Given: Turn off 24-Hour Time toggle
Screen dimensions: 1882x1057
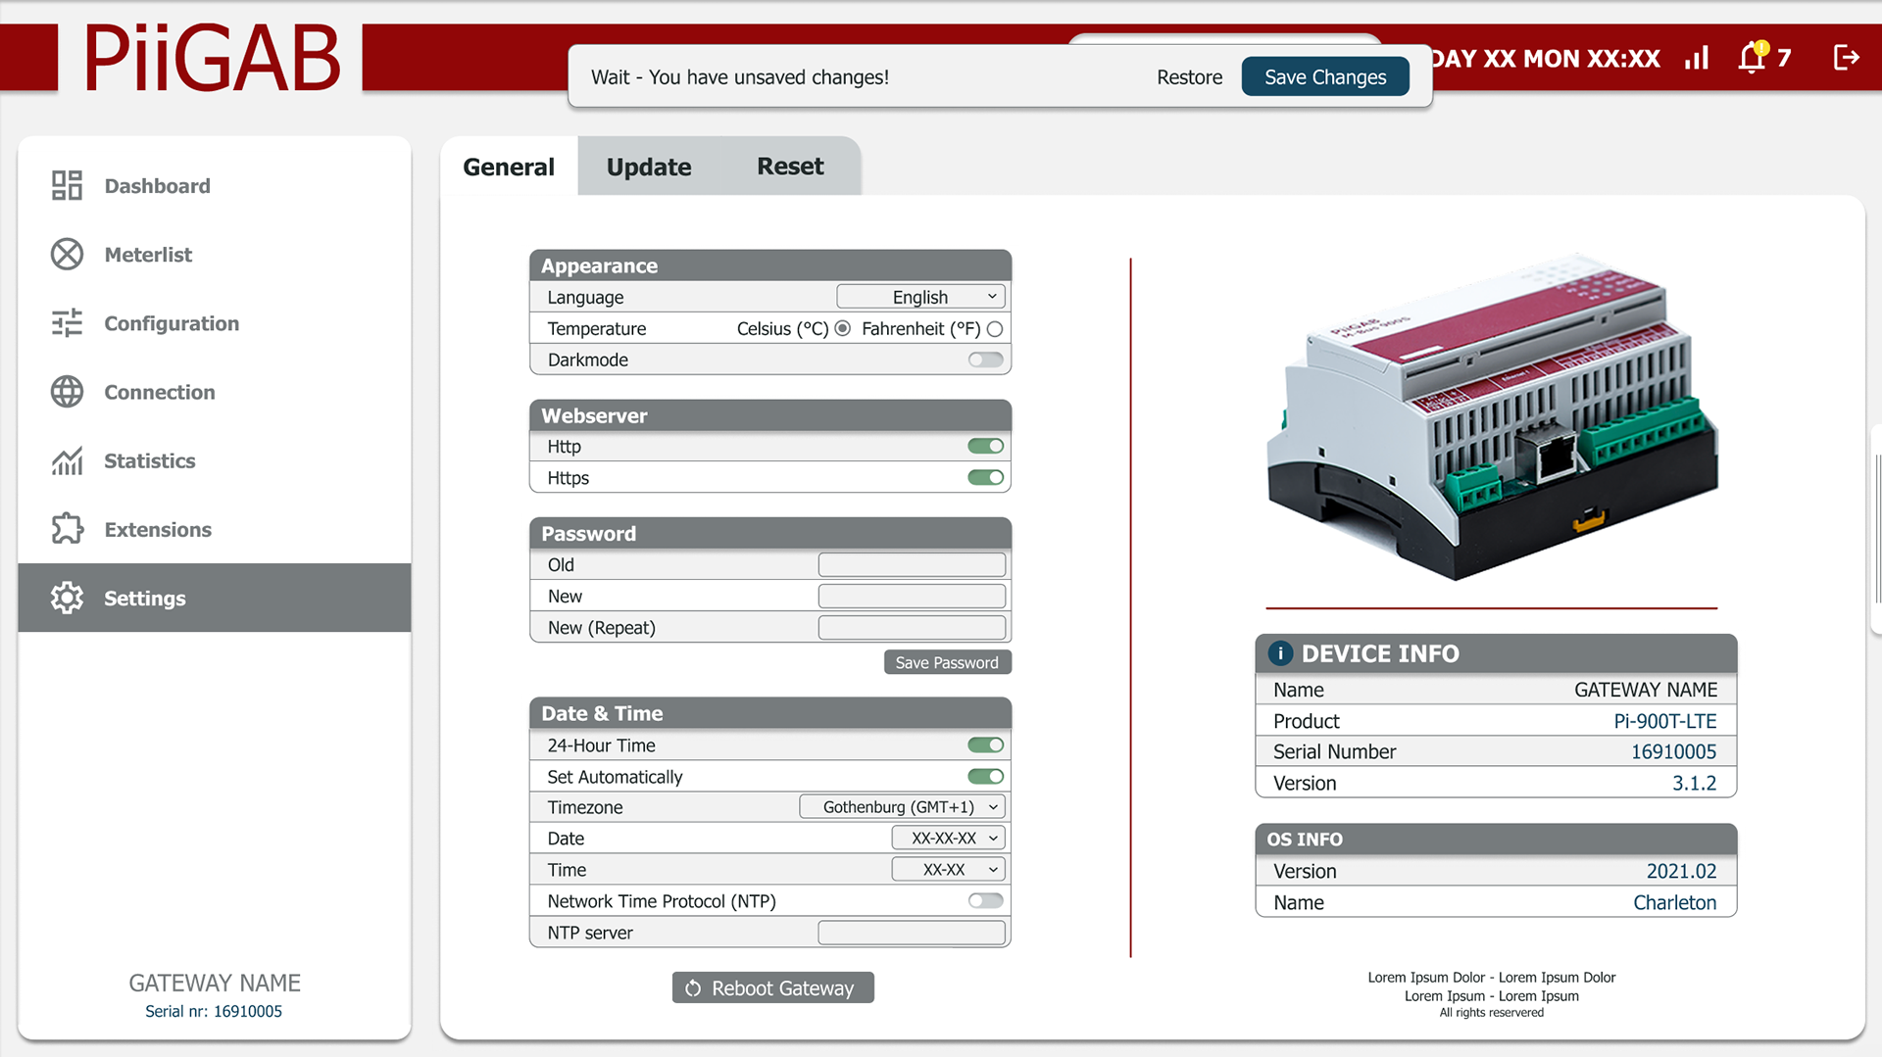Looking at the screenshot, I should pos(985,745).
